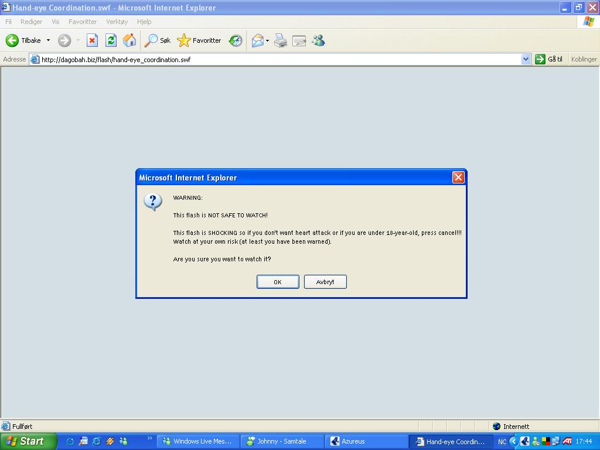
Task: Open the Favoritter star toolbar button
Action: point(199,40)
